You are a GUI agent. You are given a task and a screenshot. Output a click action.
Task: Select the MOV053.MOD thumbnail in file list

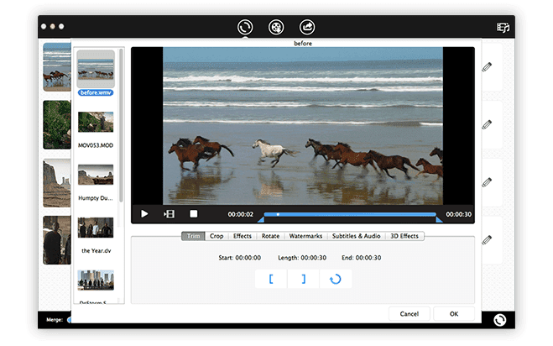pos(96,123)
